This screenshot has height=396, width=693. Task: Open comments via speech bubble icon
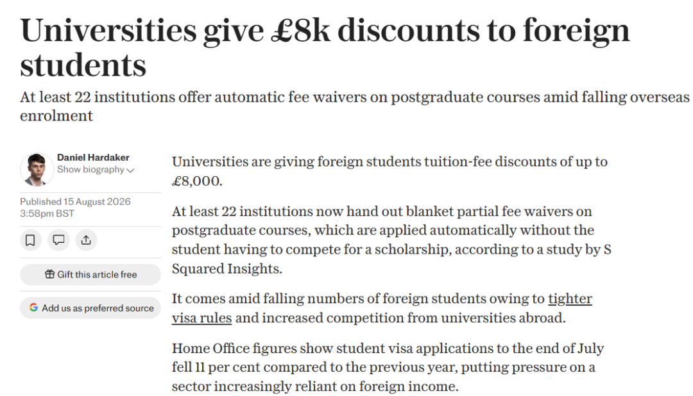[58, 240]
